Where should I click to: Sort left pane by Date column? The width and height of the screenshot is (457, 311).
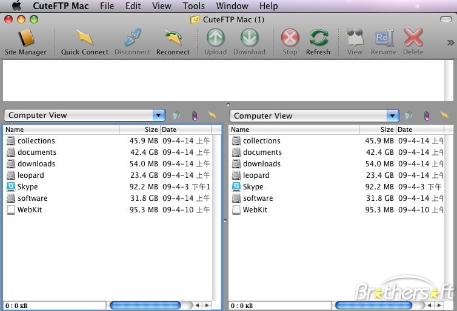click(x=186, y=129)
